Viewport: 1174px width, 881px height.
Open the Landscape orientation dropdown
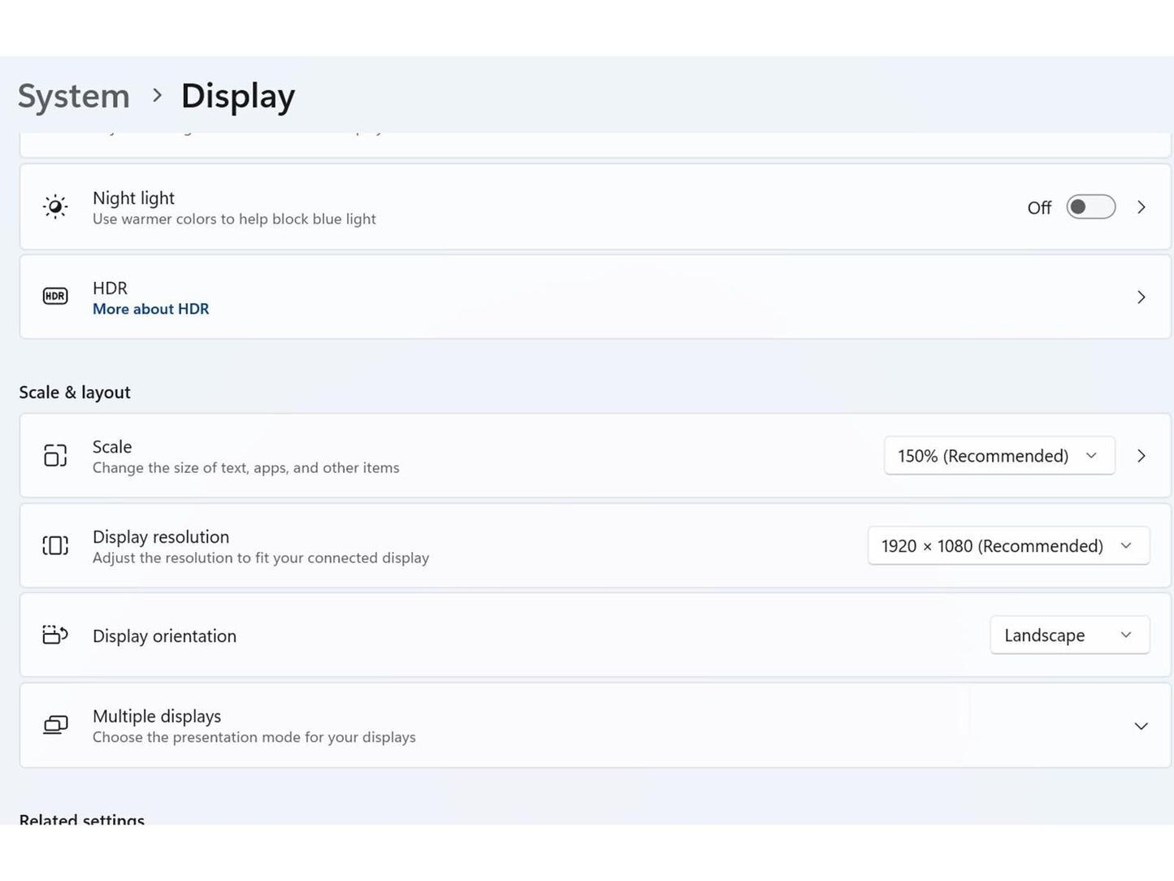1068,636
